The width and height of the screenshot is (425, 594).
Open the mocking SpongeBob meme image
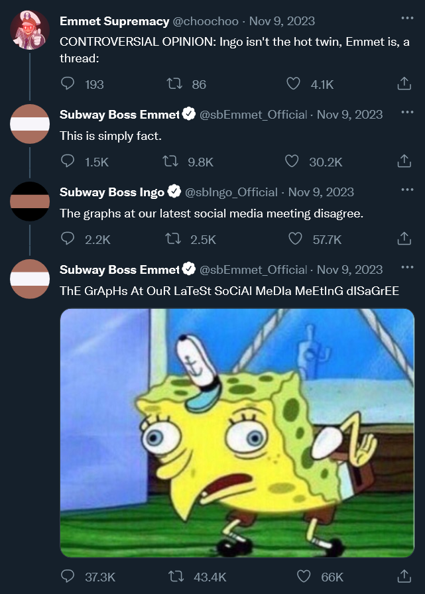click(x=237, y=433)
